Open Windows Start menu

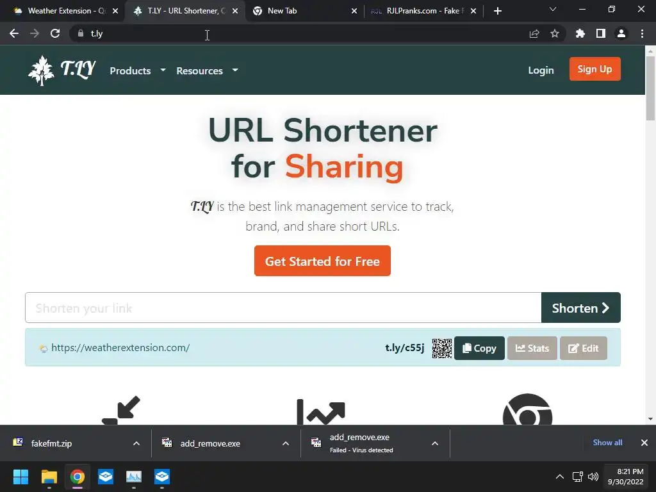point(20,477)
